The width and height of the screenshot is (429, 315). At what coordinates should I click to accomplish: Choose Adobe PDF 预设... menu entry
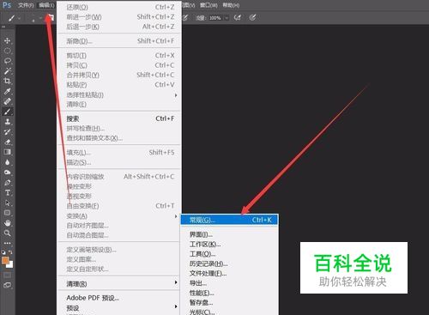click(x=119, y=298)
